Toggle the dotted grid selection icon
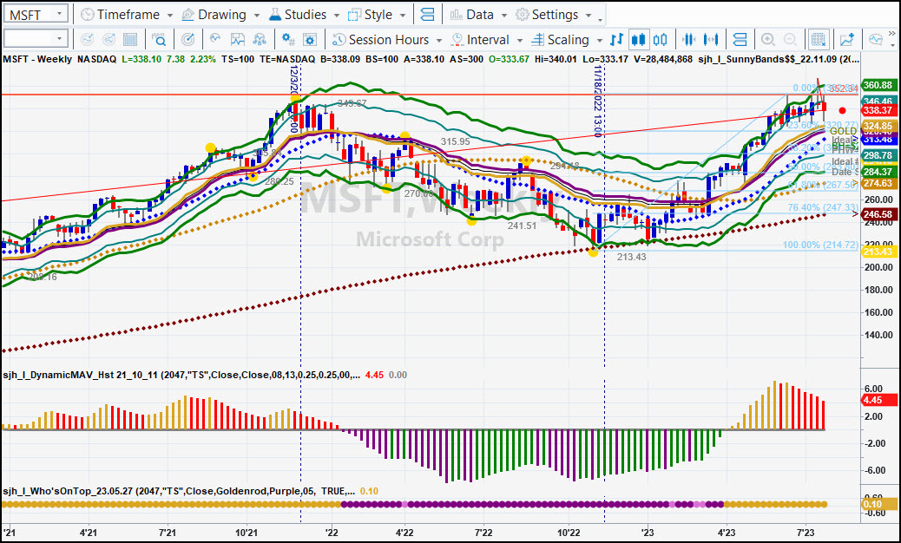 click(819, 40)
